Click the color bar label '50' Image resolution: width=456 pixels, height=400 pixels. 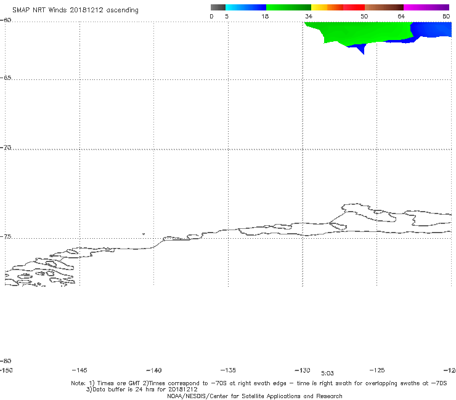(x=364, y=16)
